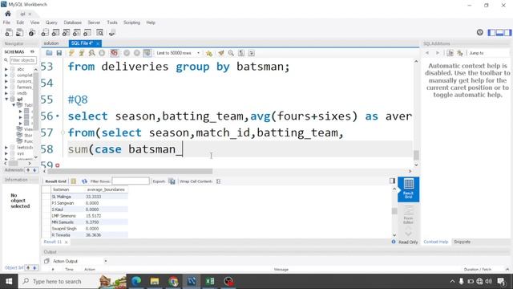
Task: Click the commit transaction icon
Action: tap(127, 53)
